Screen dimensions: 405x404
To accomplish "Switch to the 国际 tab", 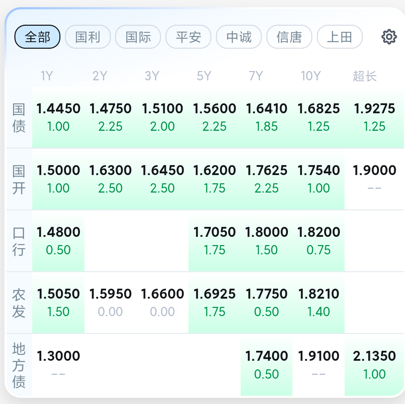I will (138, 37).
